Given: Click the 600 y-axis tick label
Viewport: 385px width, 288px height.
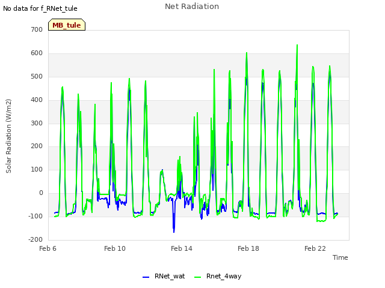Looking at the screenshot, I should pyautogui.click(x=37, y=53).
